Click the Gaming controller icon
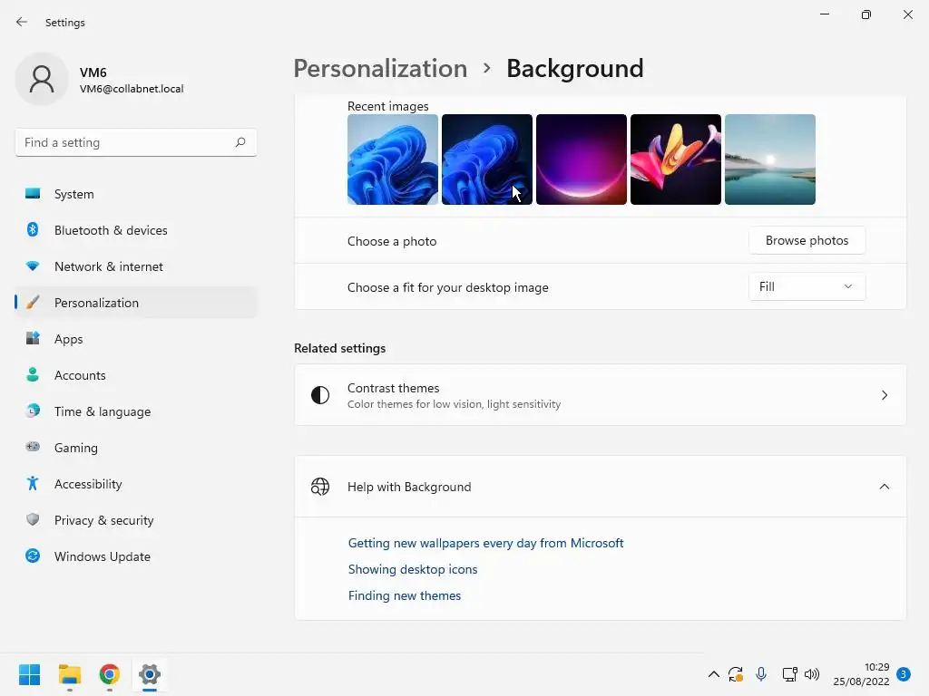The height and width of the screenshot is (696, 929). tap(33, 447)
